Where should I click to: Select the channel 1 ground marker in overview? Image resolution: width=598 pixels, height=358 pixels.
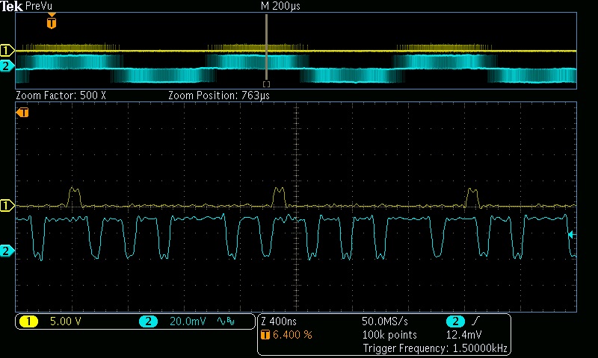tap(7, 50)
